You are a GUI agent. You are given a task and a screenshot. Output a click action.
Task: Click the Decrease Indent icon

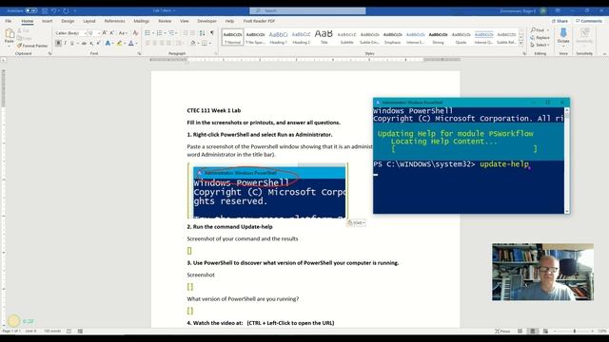186,33
